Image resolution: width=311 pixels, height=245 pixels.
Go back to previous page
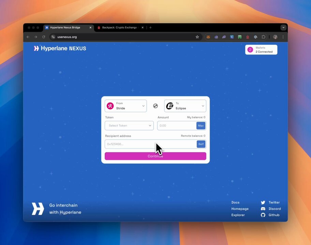click(x=28, y=37)
